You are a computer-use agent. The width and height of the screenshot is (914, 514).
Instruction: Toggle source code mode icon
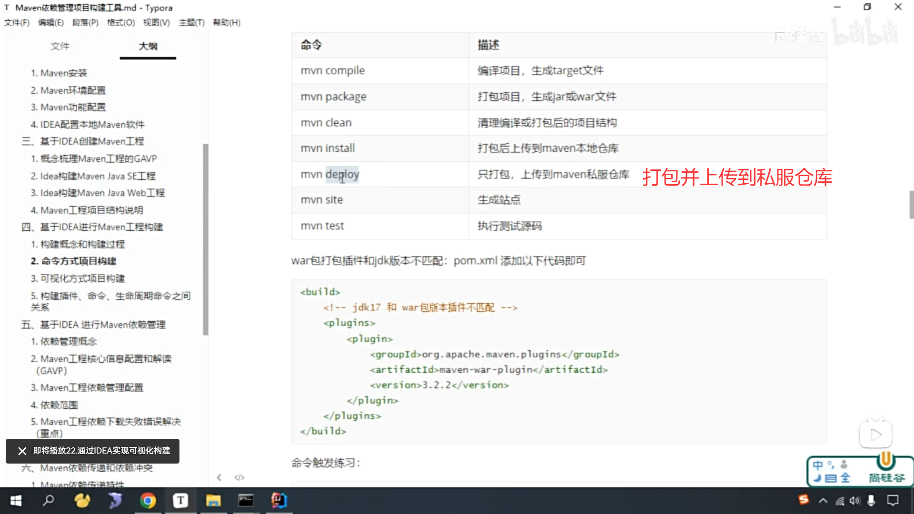(x=239, y=477)
